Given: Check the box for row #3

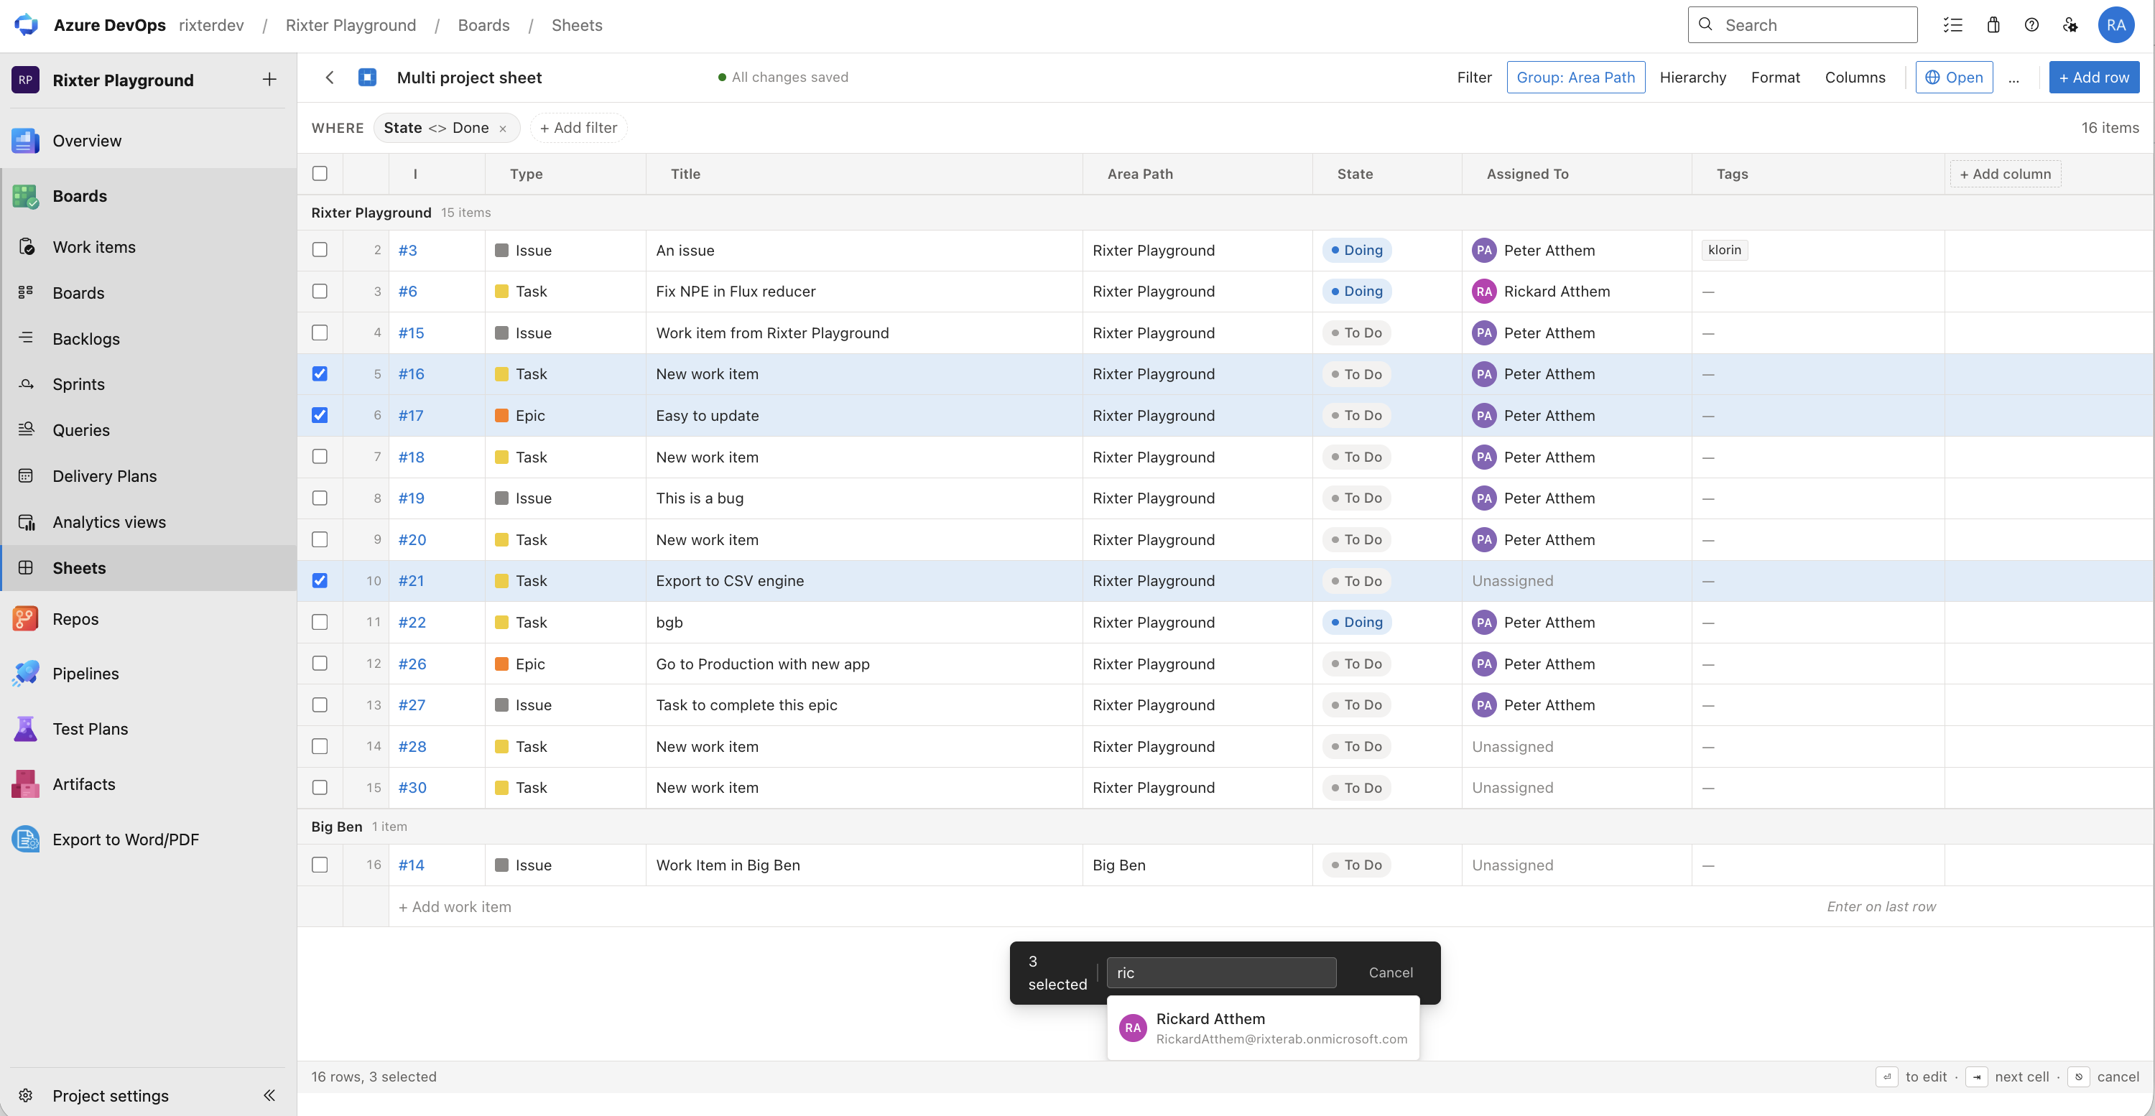Looking at the screenshot, I should [x=320, y=249].
